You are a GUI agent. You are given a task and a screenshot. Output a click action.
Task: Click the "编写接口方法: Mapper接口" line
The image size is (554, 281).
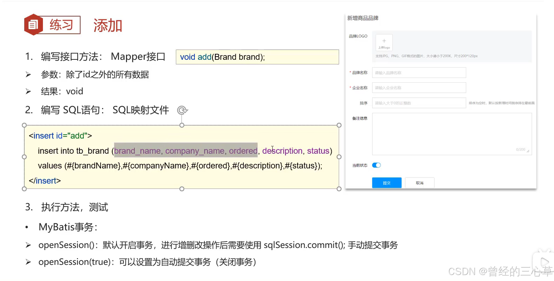coord(95,57)
